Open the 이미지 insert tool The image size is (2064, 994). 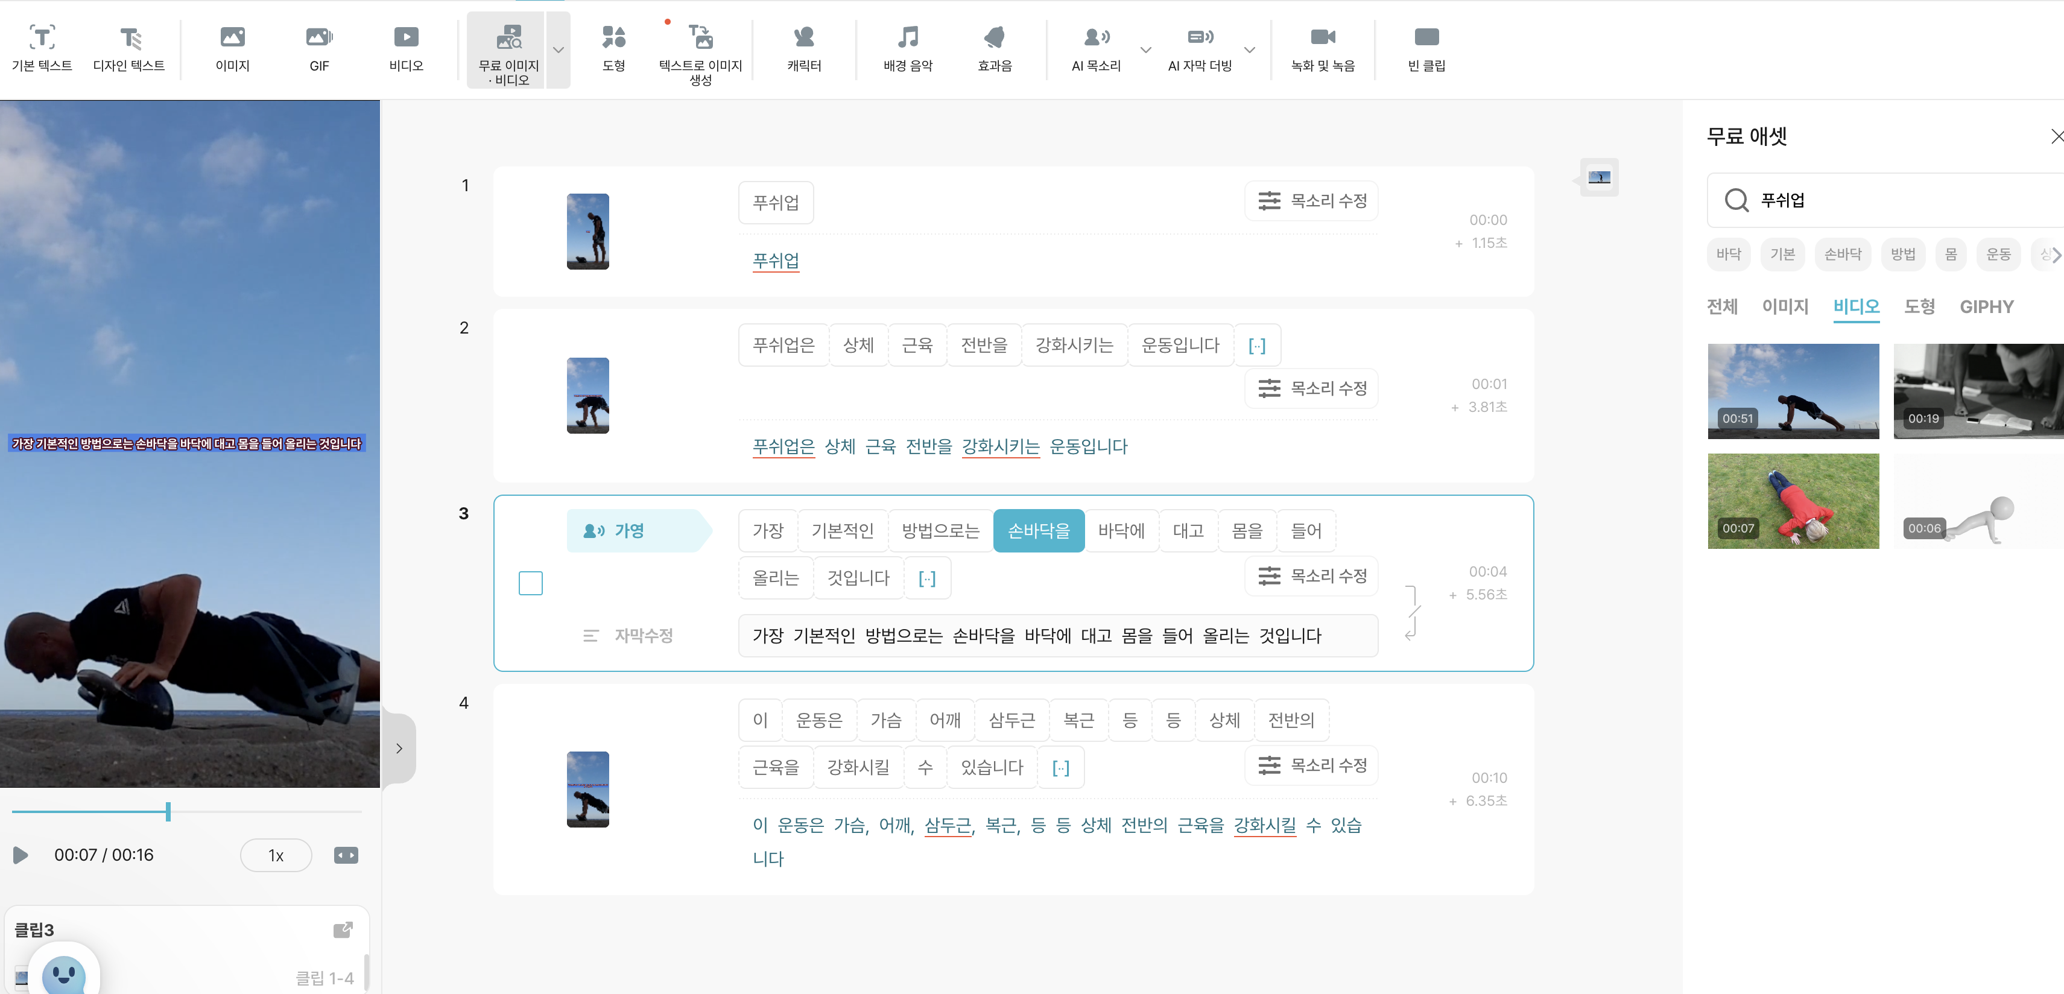pyautogui.click(x=232, y=49)
